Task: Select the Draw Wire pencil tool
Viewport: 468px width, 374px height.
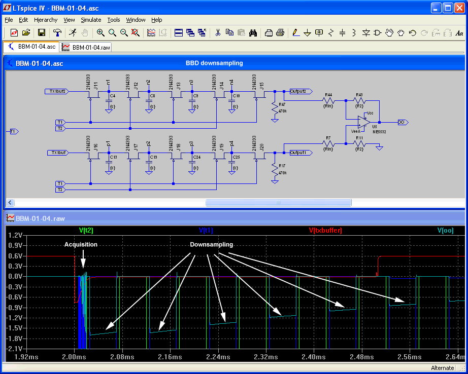Action: 296,33
